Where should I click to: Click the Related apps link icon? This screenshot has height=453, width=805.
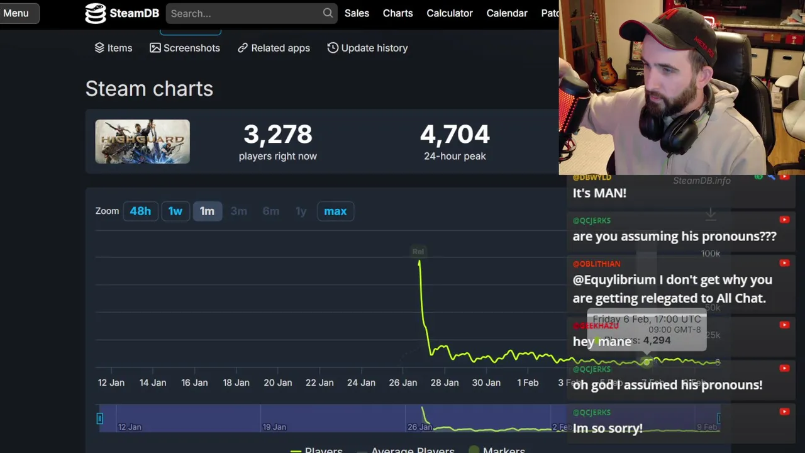[x=243, y=48]
